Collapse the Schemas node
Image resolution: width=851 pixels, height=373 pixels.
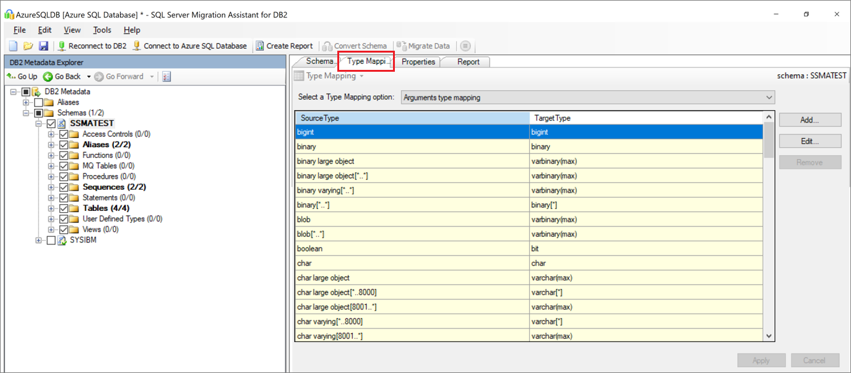pyautogui.click(x=25, y=113)
